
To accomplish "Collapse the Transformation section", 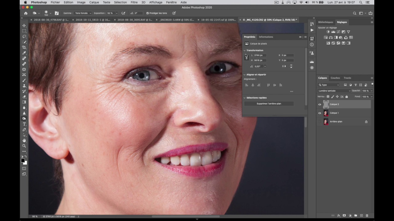I will [245, 50].
